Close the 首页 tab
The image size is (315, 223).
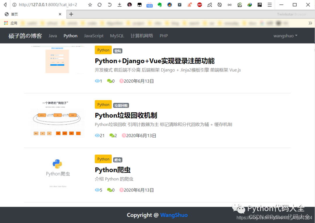[x=60, y=14]
